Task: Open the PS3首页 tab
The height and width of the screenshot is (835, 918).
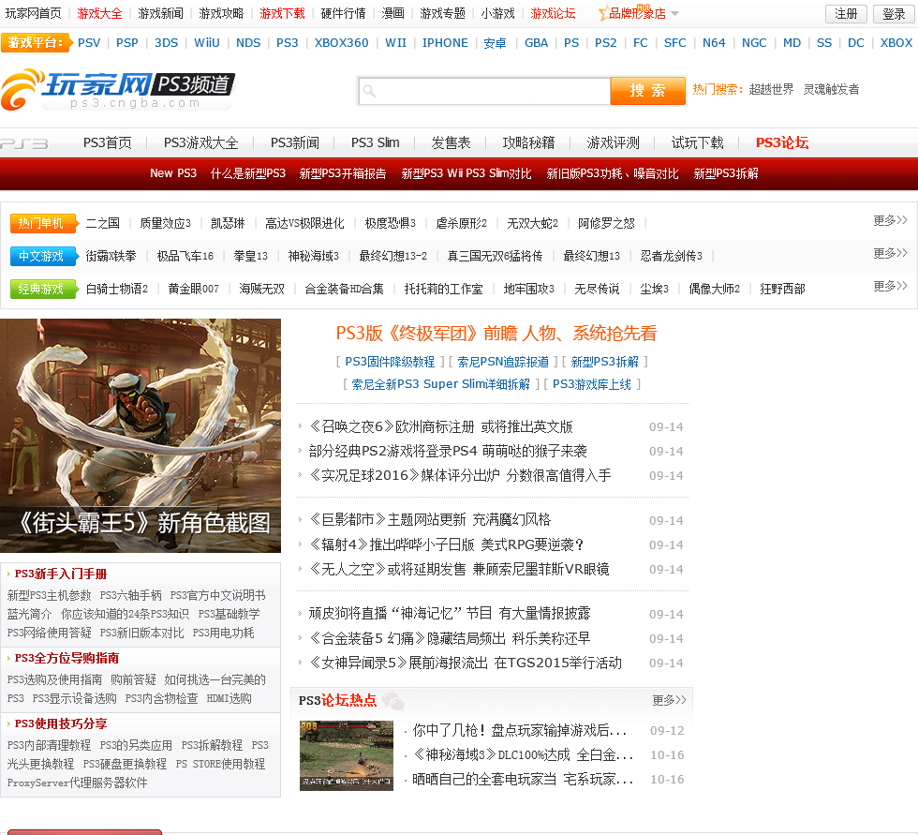Action: [107, 142]
